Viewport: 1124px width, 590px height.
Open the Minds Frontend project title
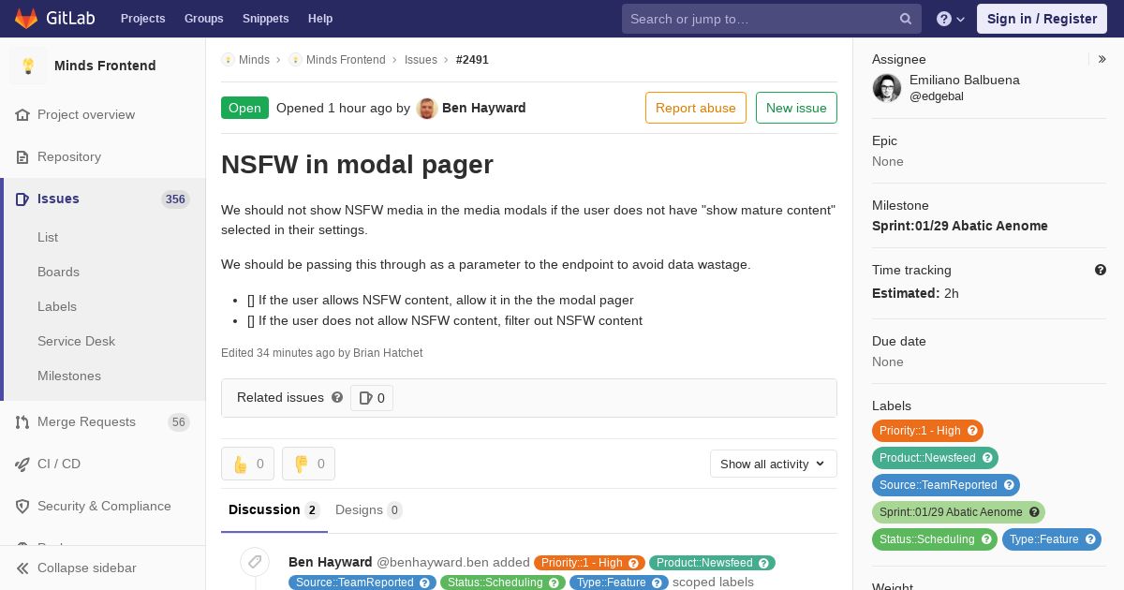(x=105, y=66)
